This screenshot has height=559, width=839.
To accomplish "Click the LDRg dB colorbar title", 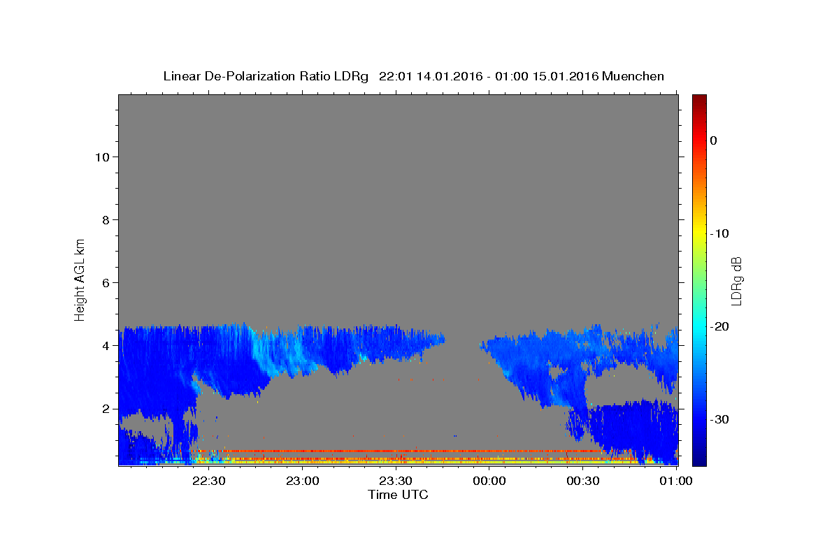I will tap(736, 280).
